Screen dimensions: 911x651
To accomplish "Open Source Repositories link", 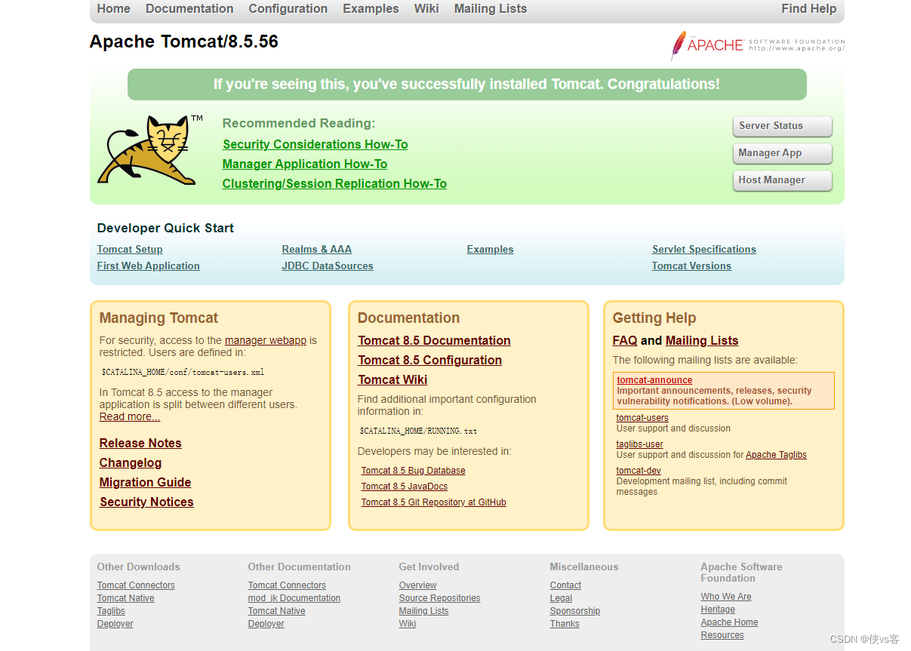I will [440, 598].
